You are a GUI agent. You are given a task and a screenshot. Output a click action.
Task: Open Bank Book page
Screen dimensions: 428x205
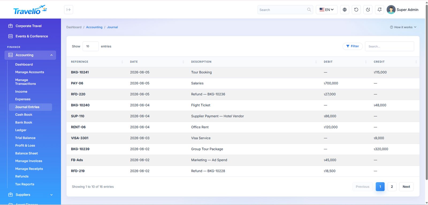tap(24, 122)
